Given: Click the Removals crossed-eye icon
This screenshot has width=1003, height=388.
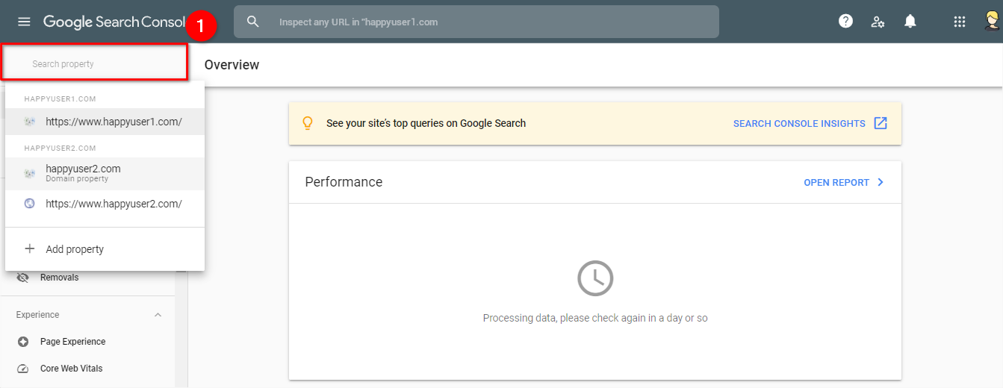Looking at the screenshot, I should 23,278.
